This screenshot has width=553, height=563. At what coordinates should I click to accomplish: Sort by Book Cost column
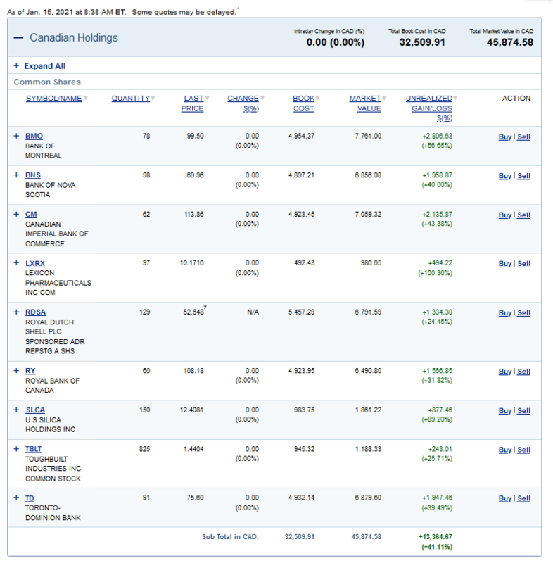[x=304, y=103]
